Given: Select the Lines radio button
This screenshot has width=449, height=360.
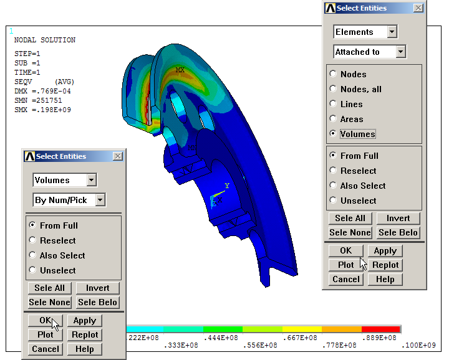Looking at the screenshot, I should pyautogui.click(x=333, y=104).
